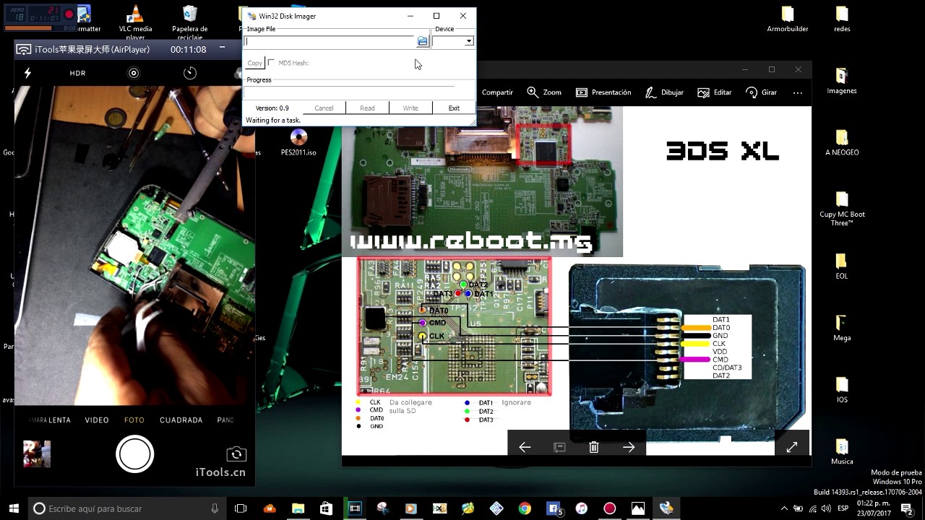
Task: Click into the Image File path field
Action: (x=330, y=41)
